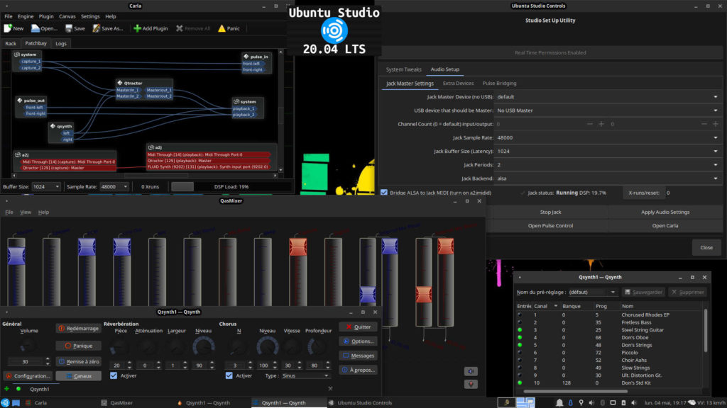Expand the Carla Buffer Size dropdown
727x408 pixels.
pos(47,186)
